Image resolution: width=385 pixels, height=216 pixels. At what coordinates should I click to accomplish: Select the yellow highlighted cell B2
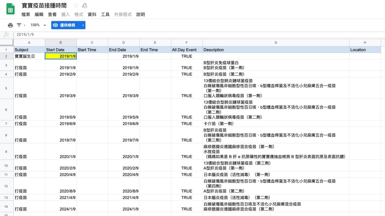pyautogui.click(x=61, y=56)
